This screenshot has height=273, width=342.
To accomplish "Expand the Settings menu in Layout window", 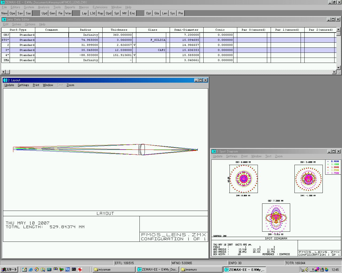I will [x=23, y=85].
